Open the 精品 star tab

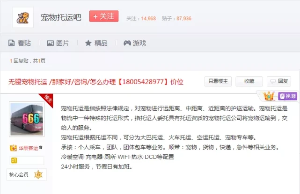(x=96, y=43)
